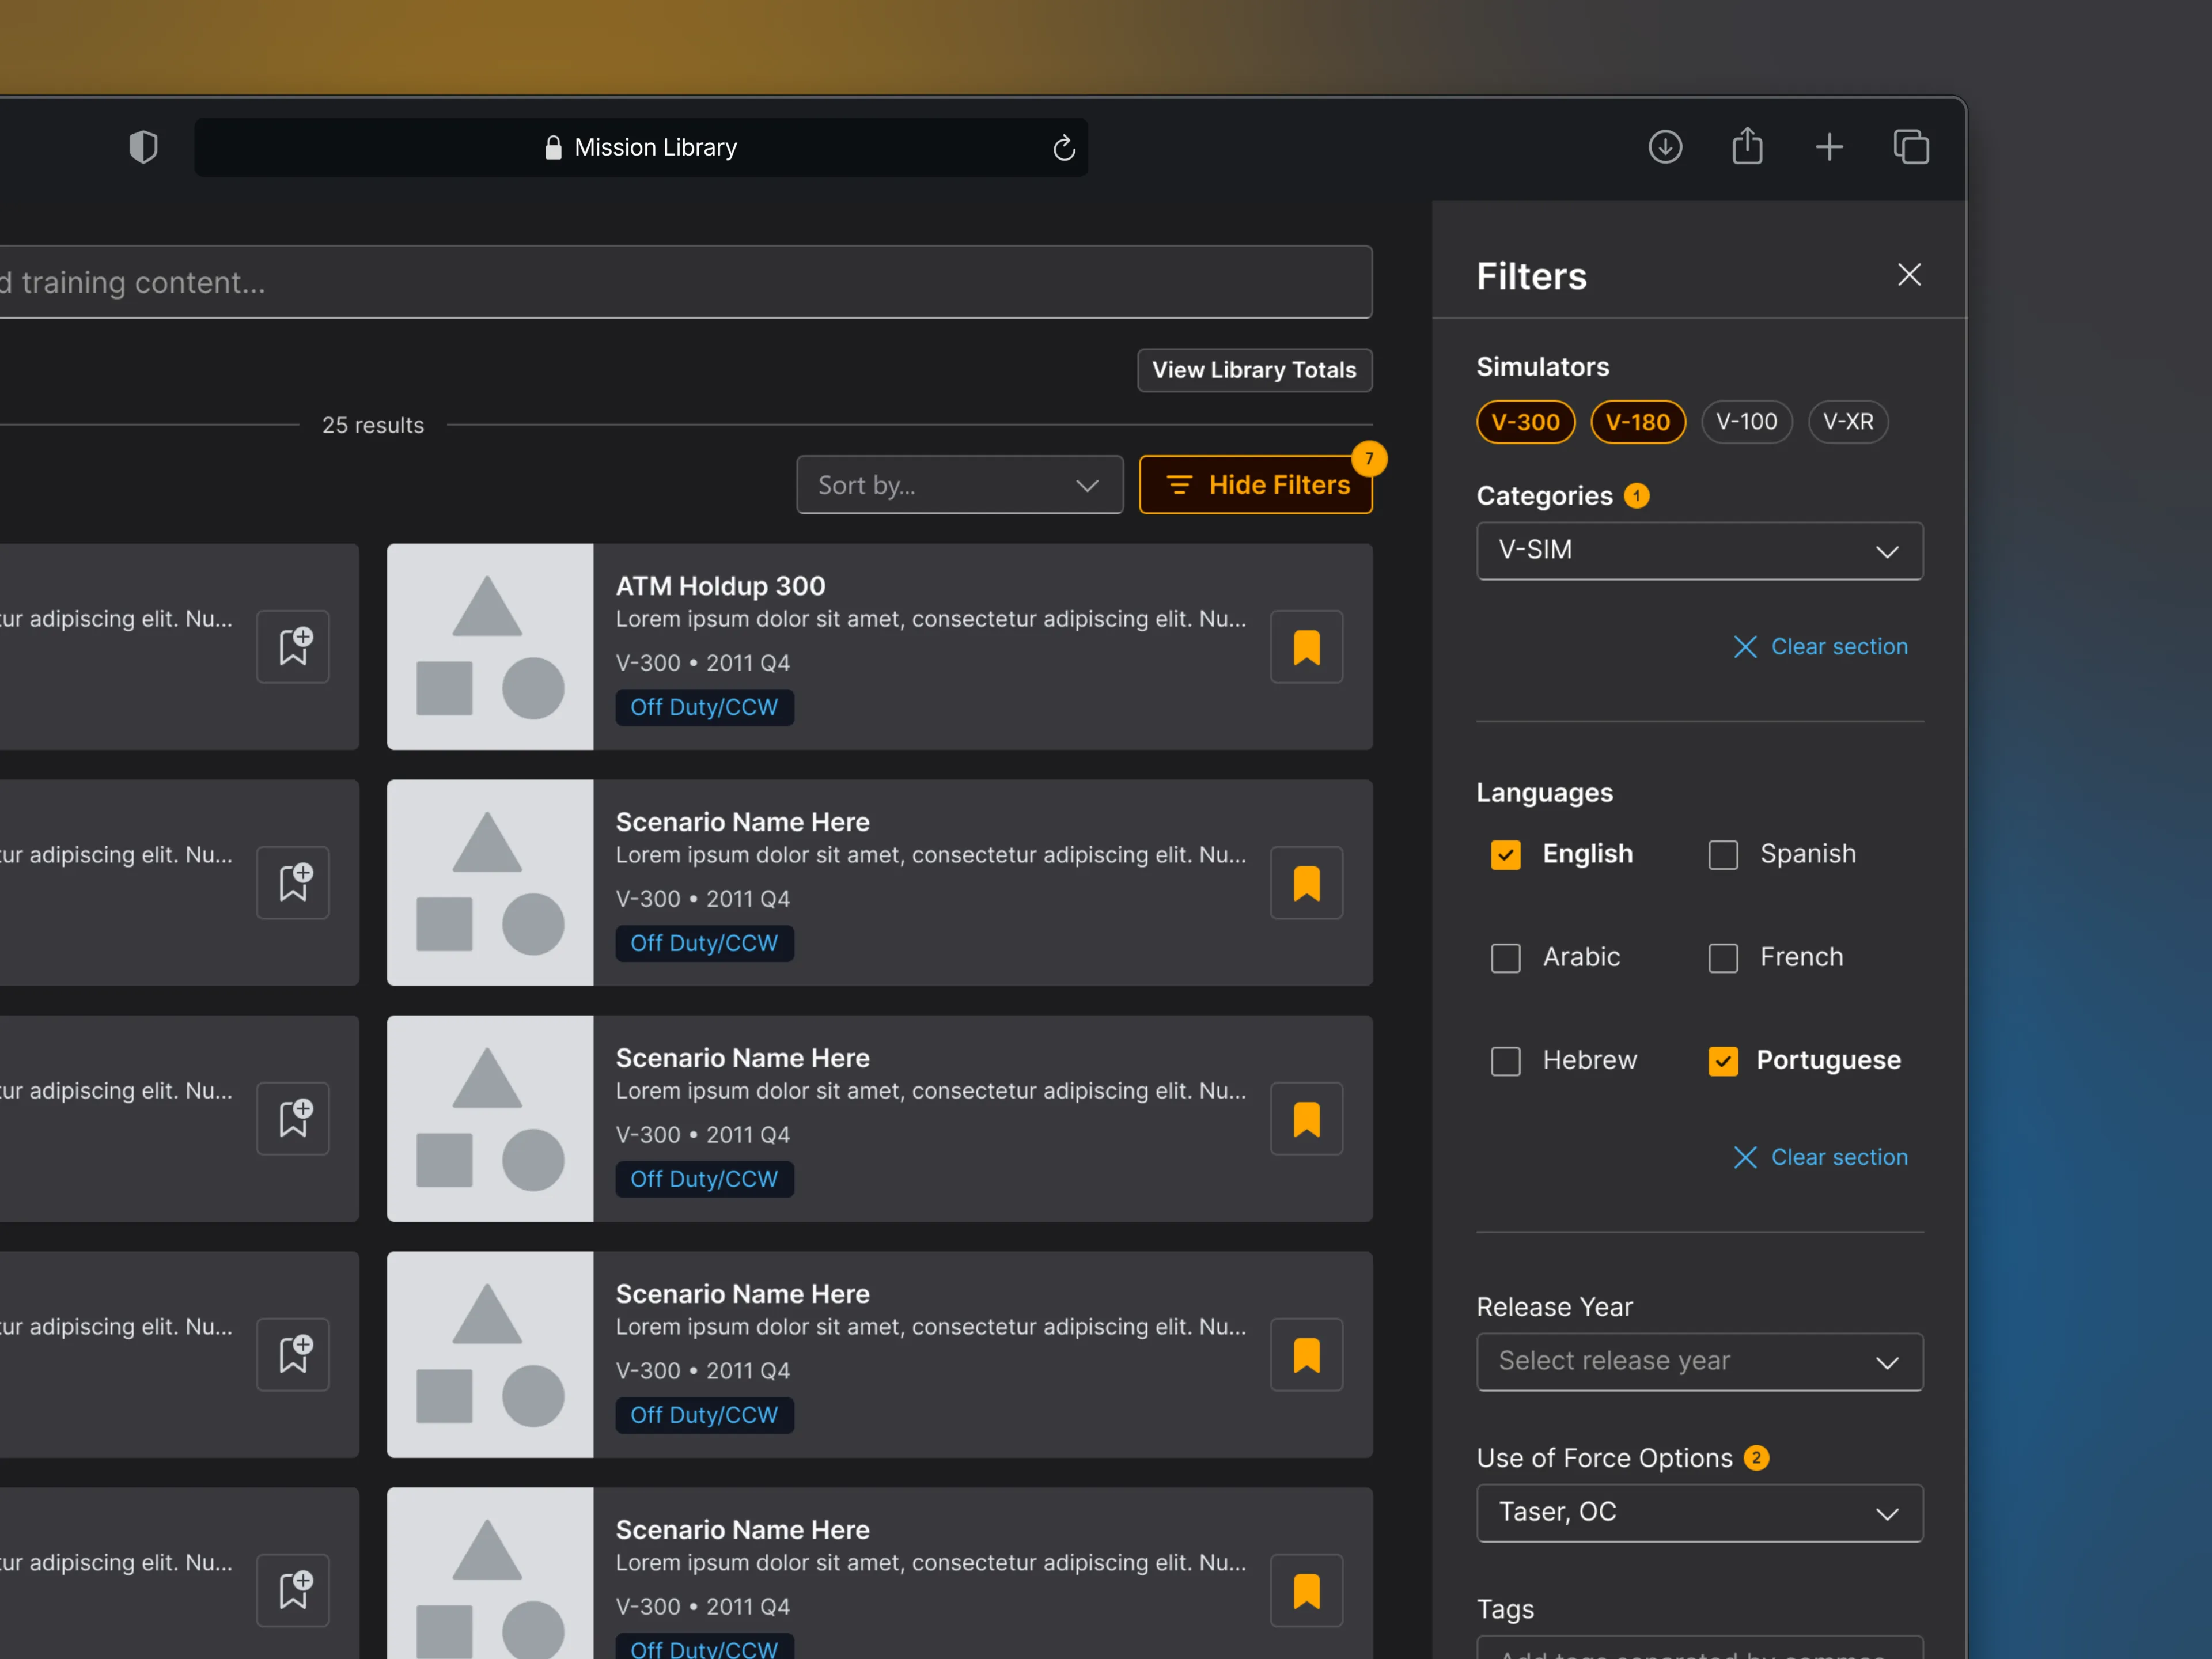Screen dimensions: 2212x1659
Task: Open the Select release year dropdown
Action: point(1700,1362)
